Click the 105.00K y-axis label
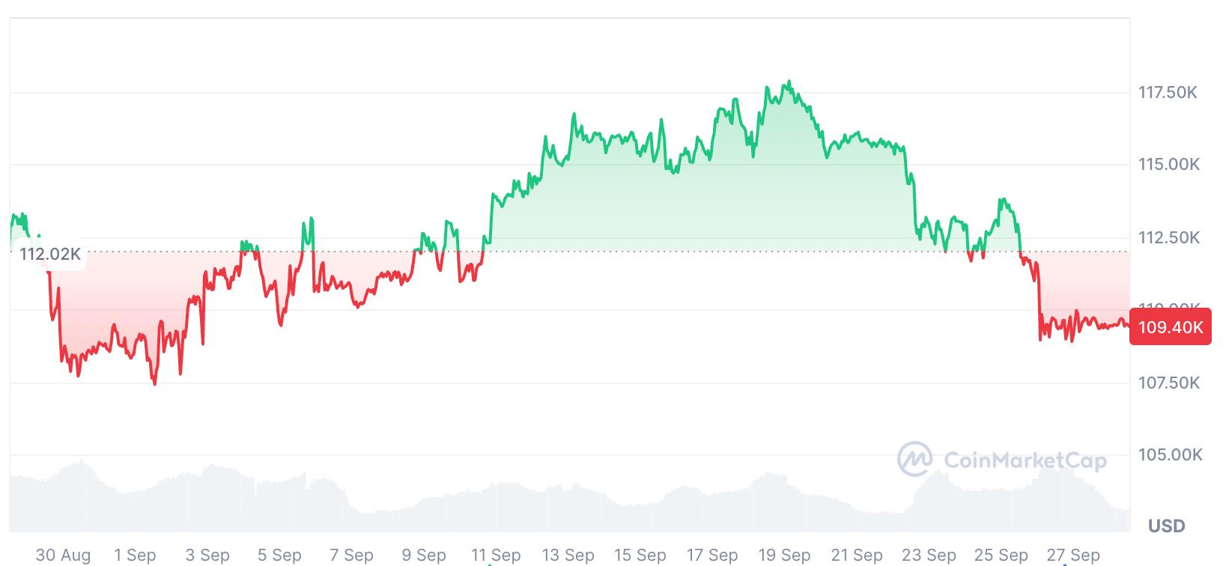This screenshot has height=566, width=1223. pyautogui.click(x=1168, y=454)
